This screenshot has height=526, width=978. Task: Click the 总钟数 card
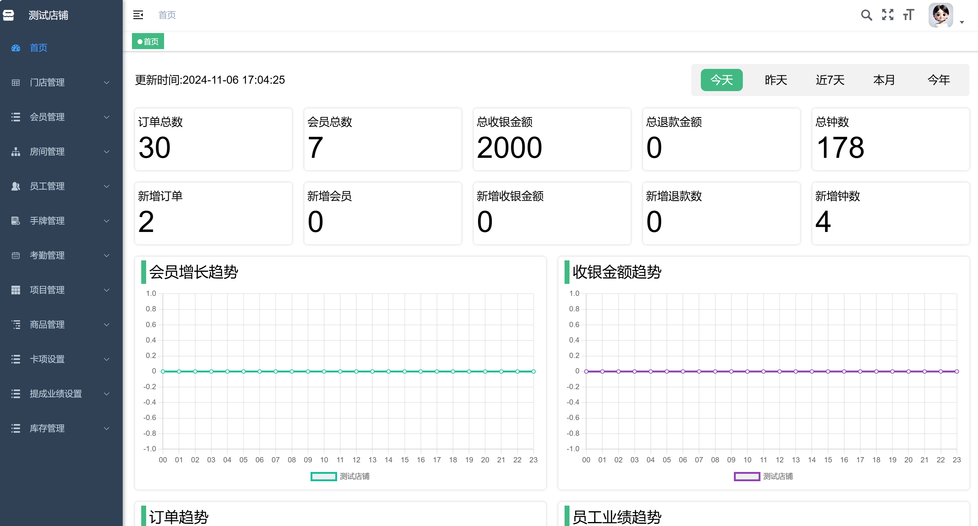(x=891, y=139)
